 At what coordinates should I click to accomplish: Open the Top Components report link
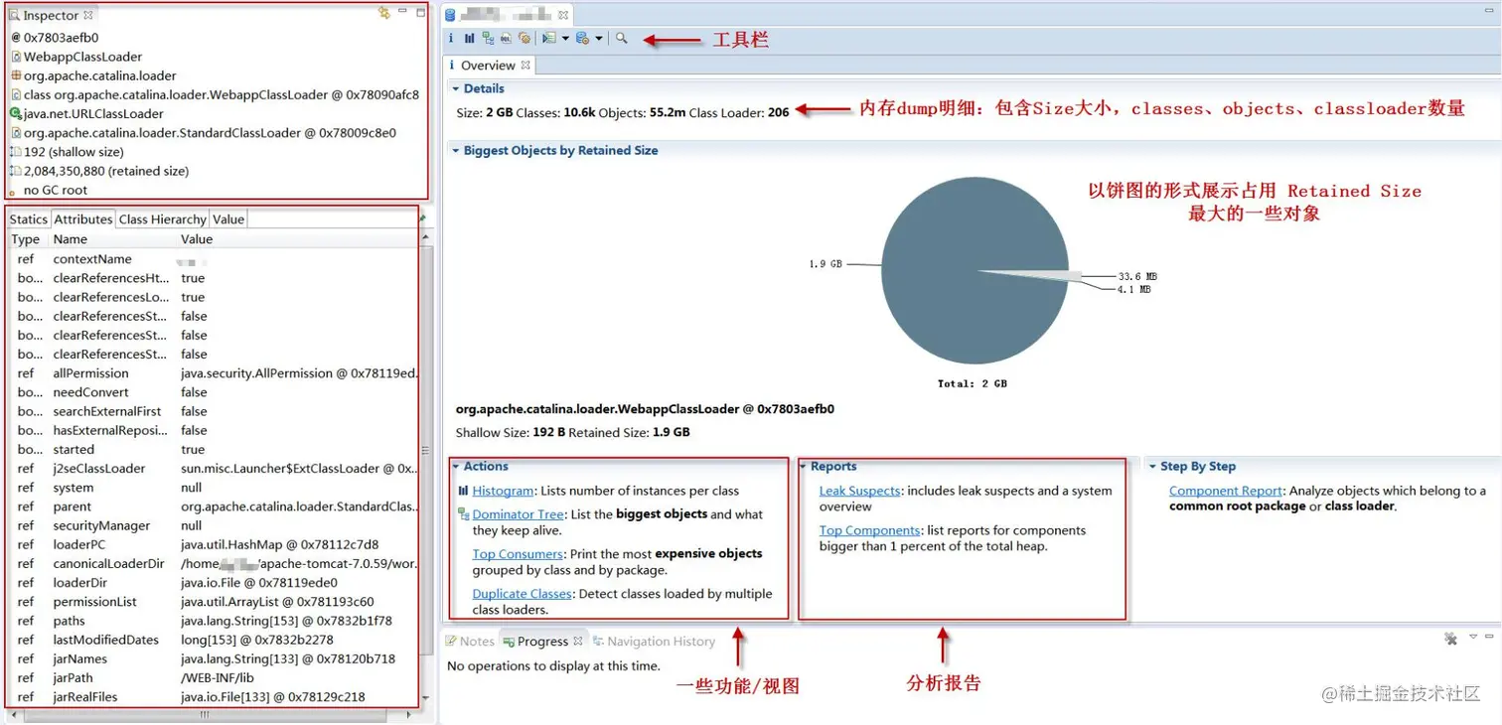pyautogui.click(x=869, y=530)
